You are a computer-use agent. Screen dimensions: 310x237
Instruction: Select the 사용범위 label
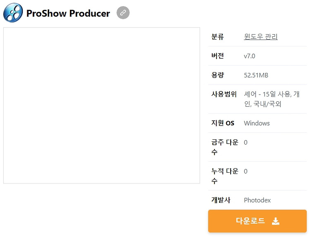point(224,94)
